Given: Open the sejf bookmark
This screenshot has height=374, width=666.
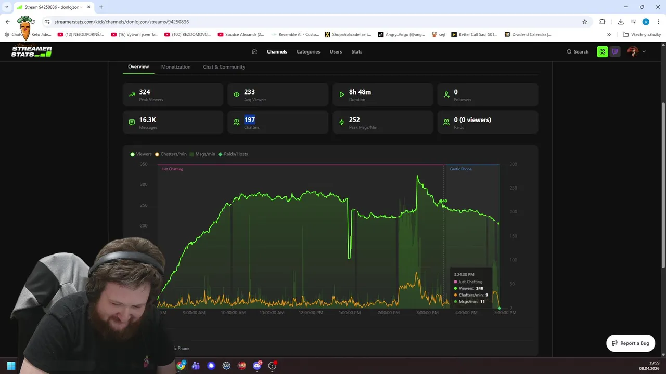Looking at the screenshot, I should click(438, 35).
